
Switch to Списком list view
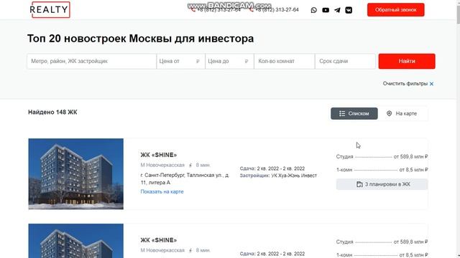coord(354,113)
